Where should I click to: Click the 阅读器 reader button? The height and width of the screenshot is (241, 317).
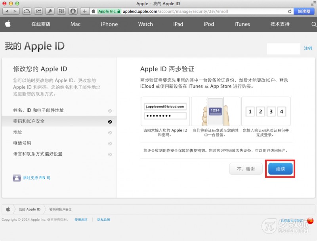click(x=304, y=11)
